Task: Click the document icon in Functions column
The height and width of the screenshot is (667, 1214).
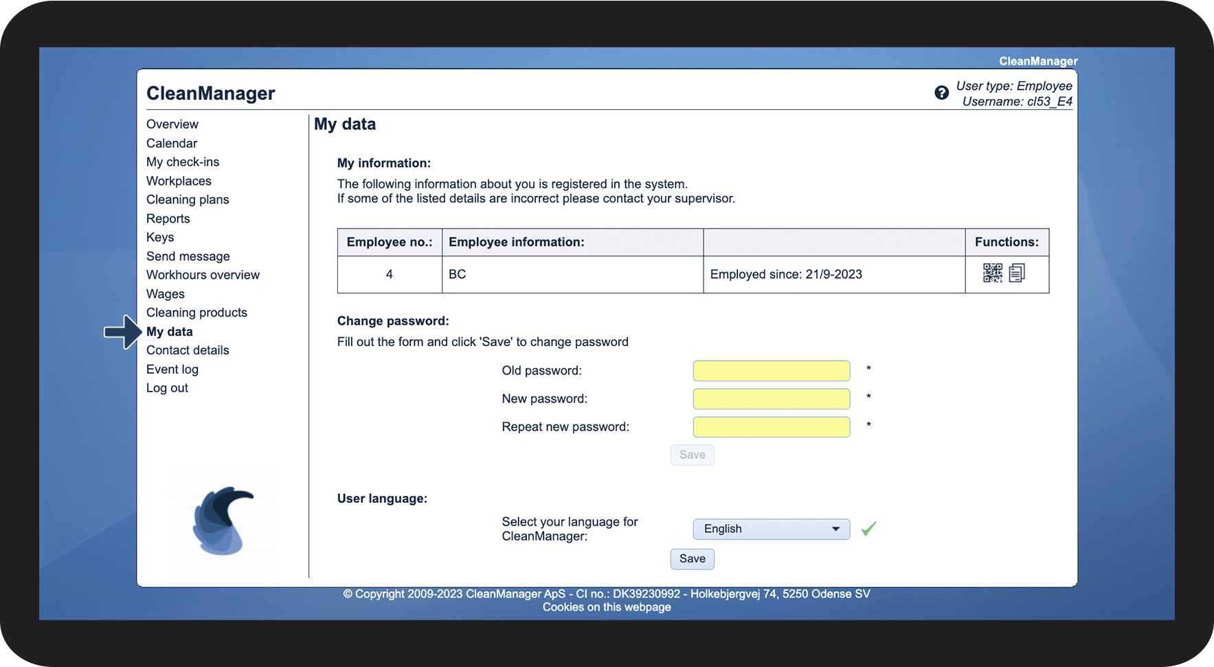Action: 1017,273
